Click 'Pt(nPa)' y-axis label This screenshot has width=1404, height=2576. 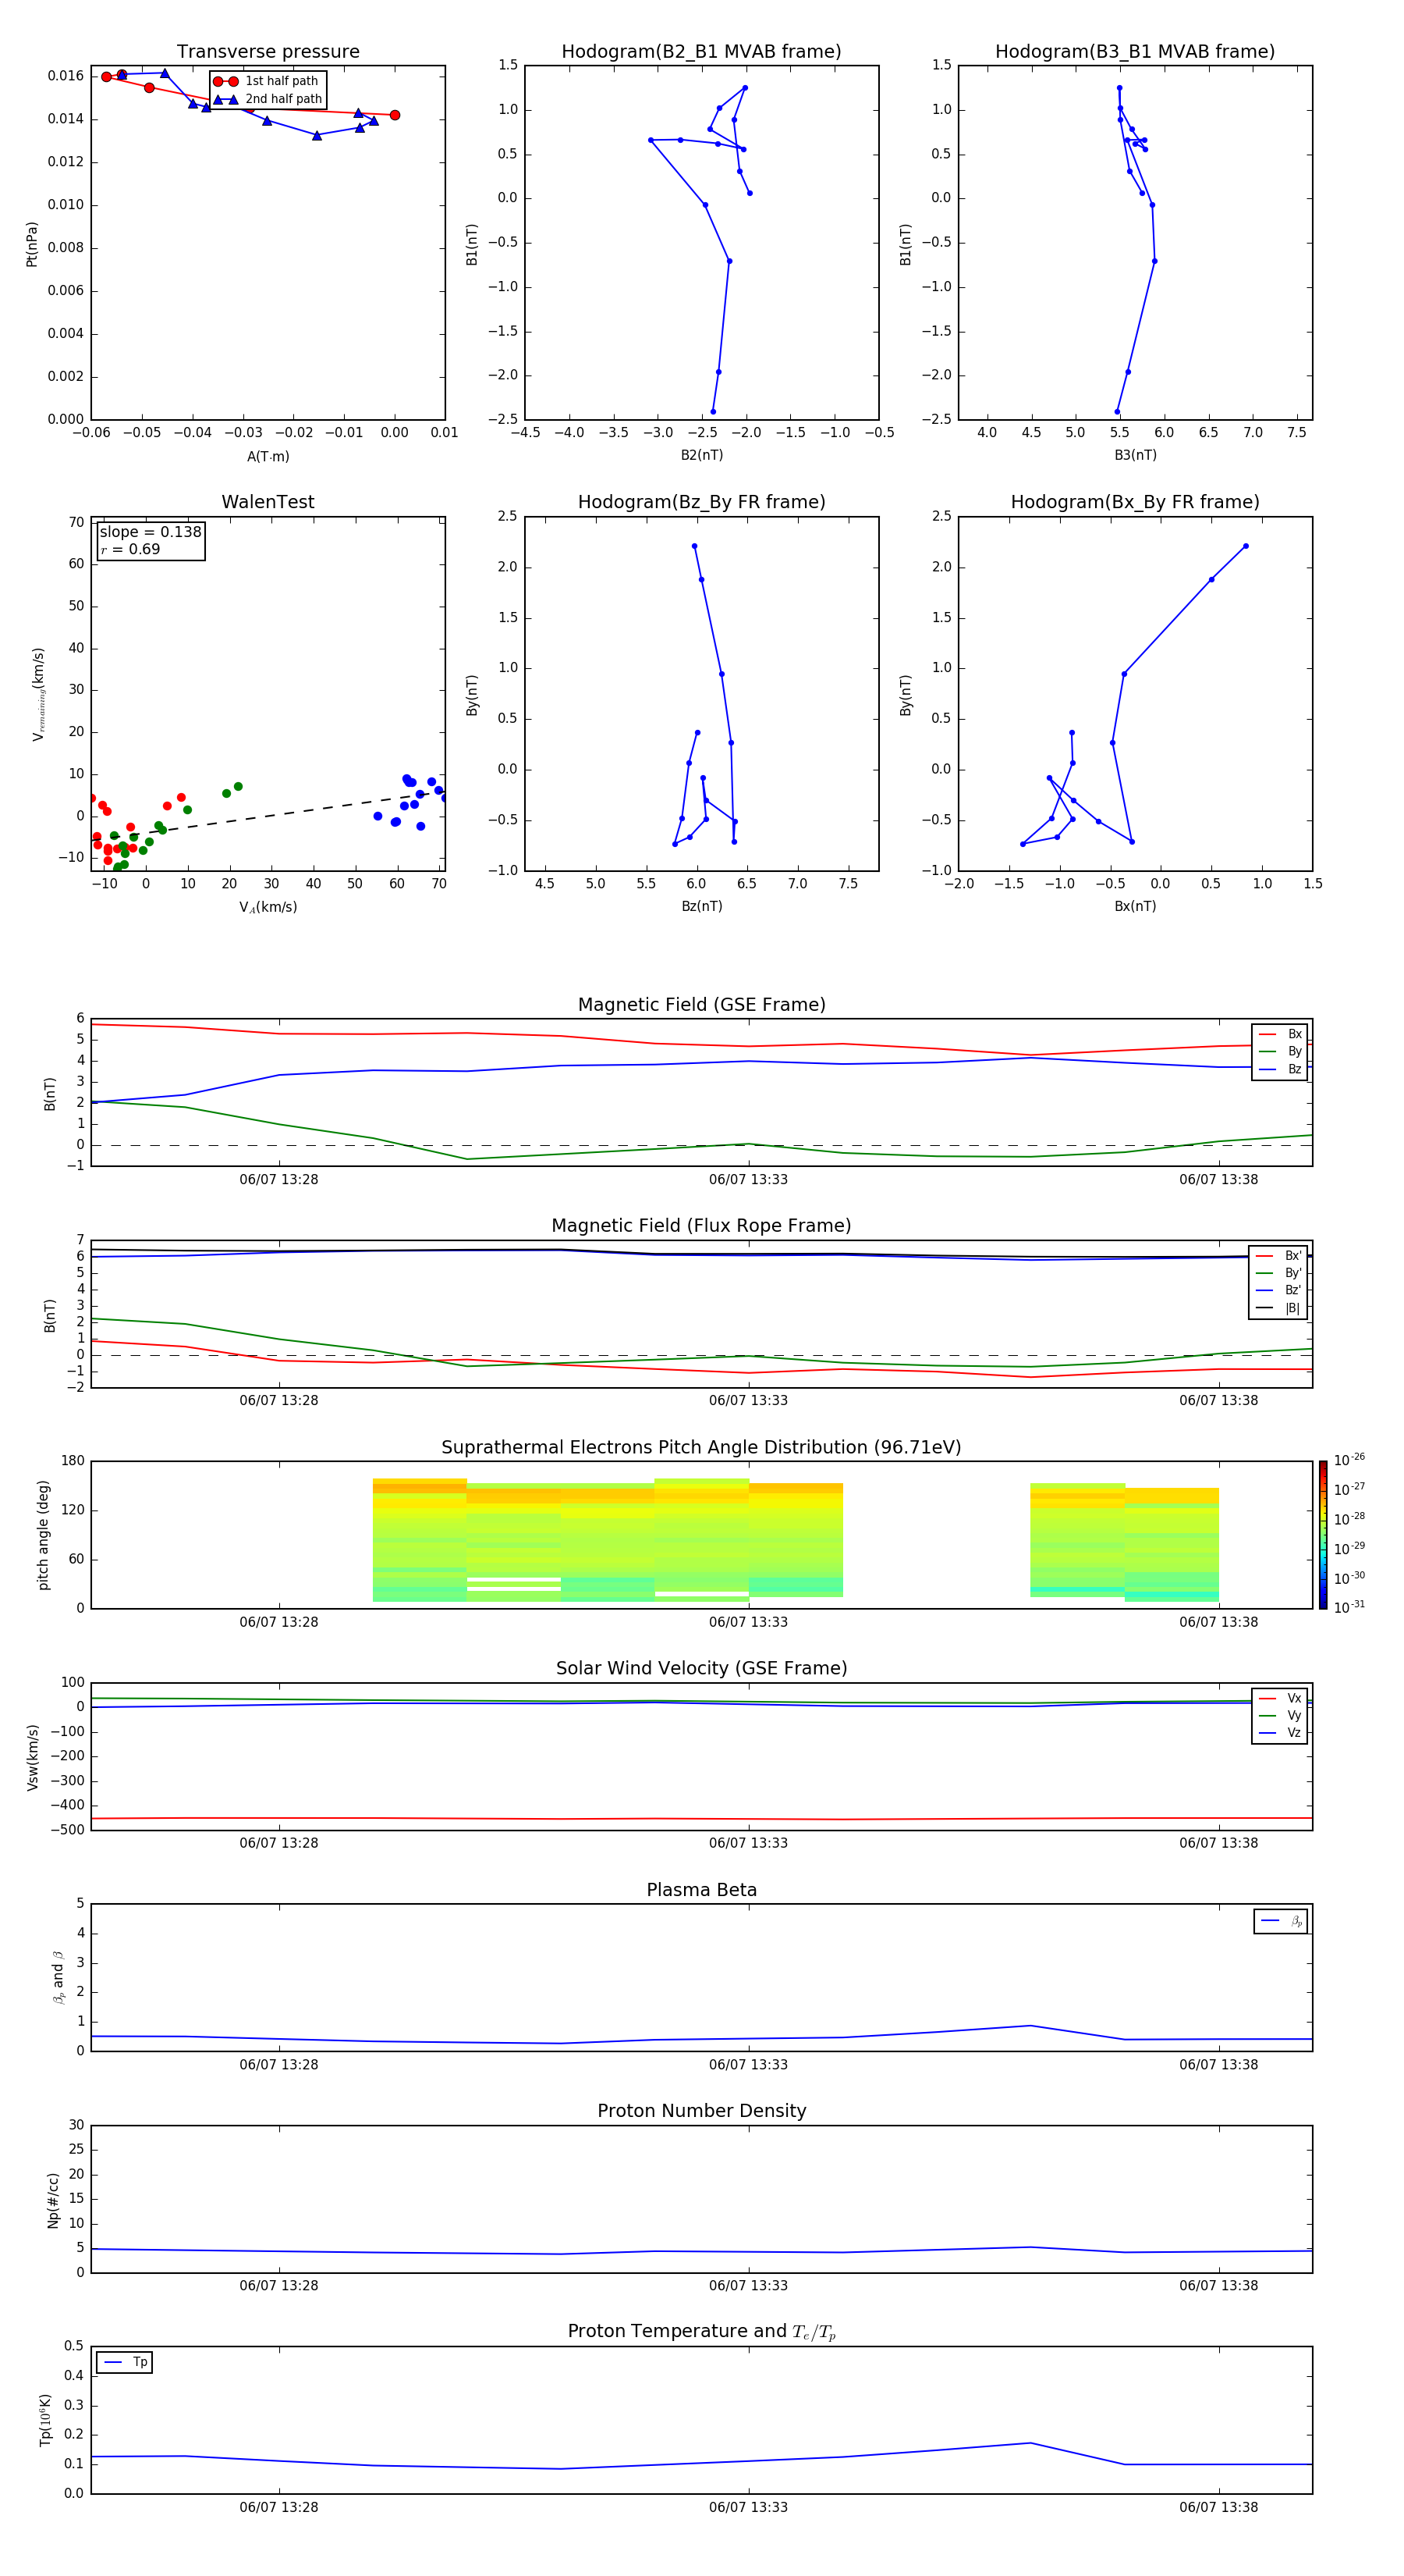31,244
